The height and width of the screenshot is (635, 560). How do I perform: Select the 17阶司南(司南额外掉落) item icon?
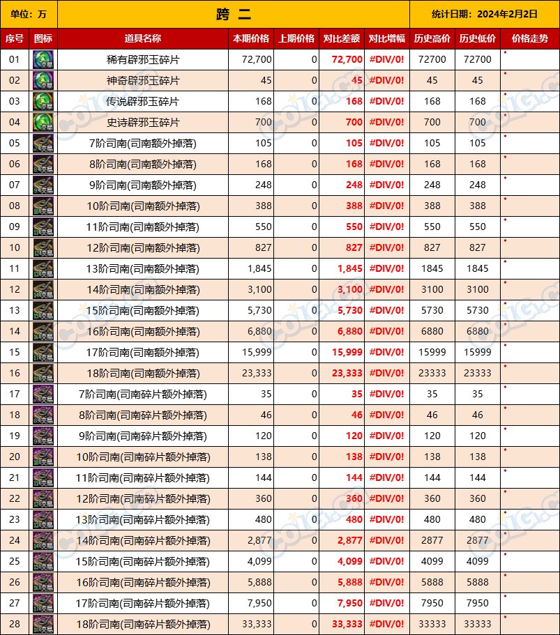click(43, 352)
